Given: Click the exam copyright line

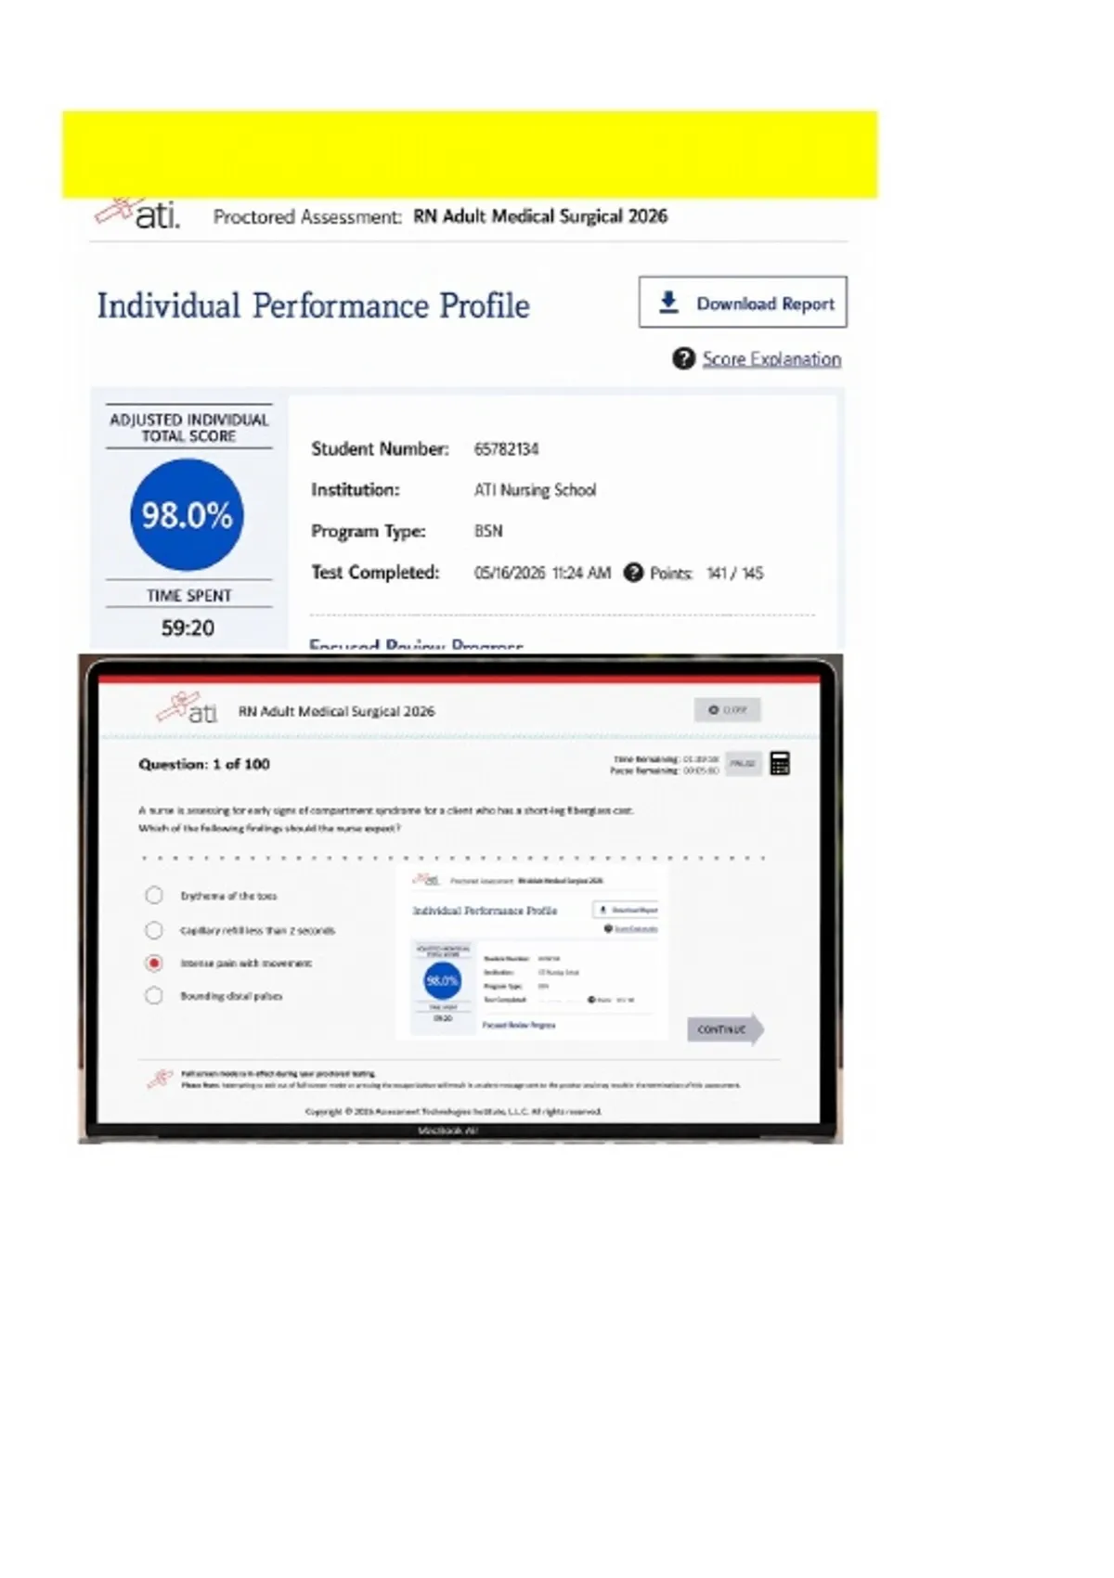Looking at the screenshot, I should pyautogui.click(x=454, y=1111).
